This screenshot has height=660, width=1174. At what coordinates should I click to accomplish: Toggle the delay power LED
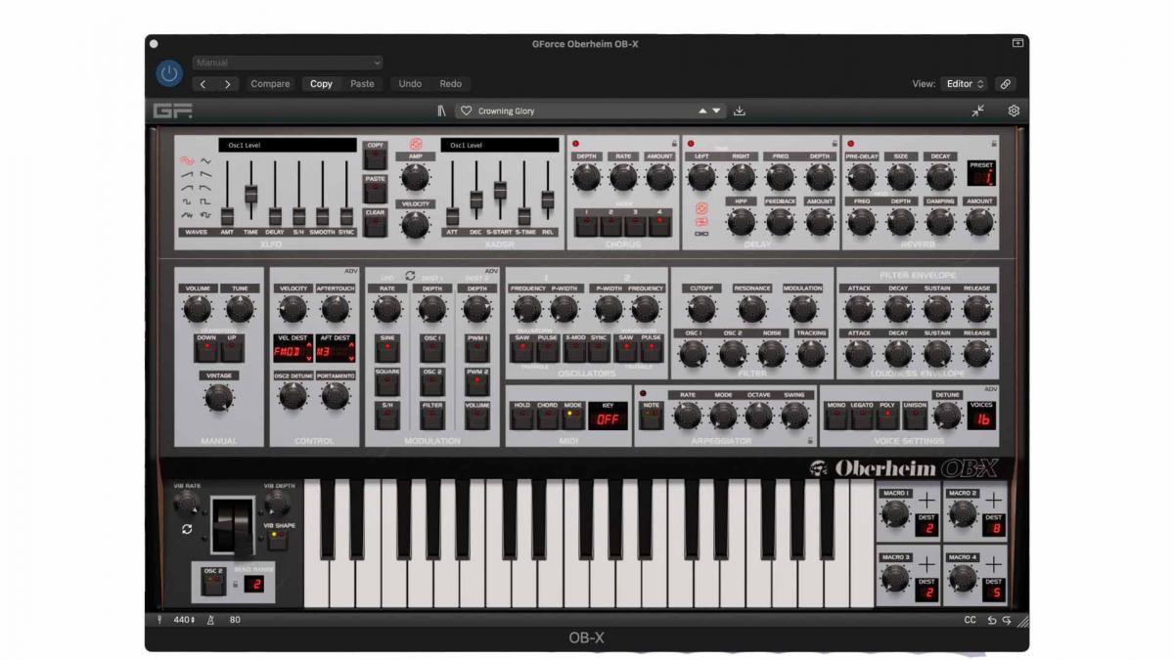point(689,144)
